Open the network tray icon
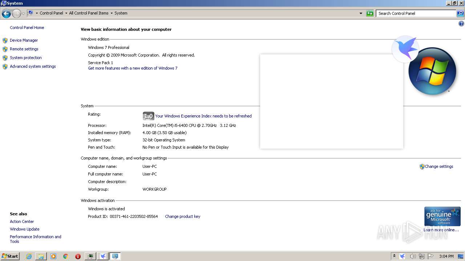 pos(422,256)
